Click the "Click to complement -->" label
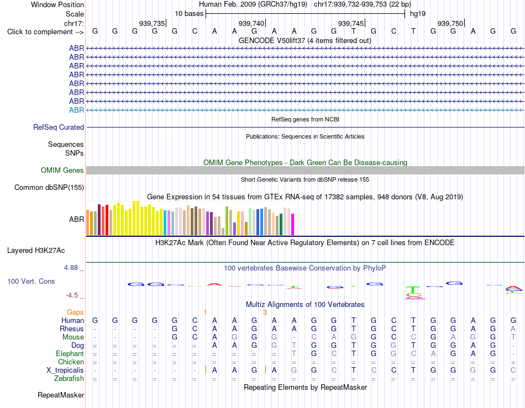Screen dimensions: 525x408 point(45,32)
